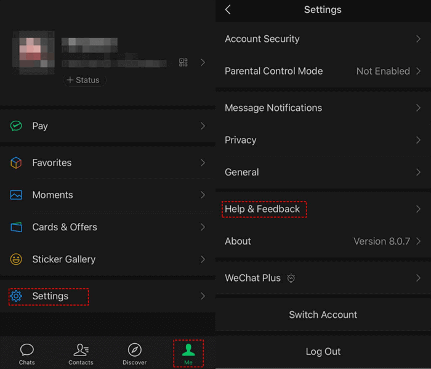This screenshot has height=369, width=431.
Task: Tap the back arrow in Settings header
Action: click(228, 10)
